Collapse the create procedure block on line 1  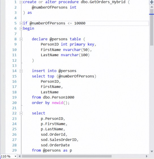[21, 2]
